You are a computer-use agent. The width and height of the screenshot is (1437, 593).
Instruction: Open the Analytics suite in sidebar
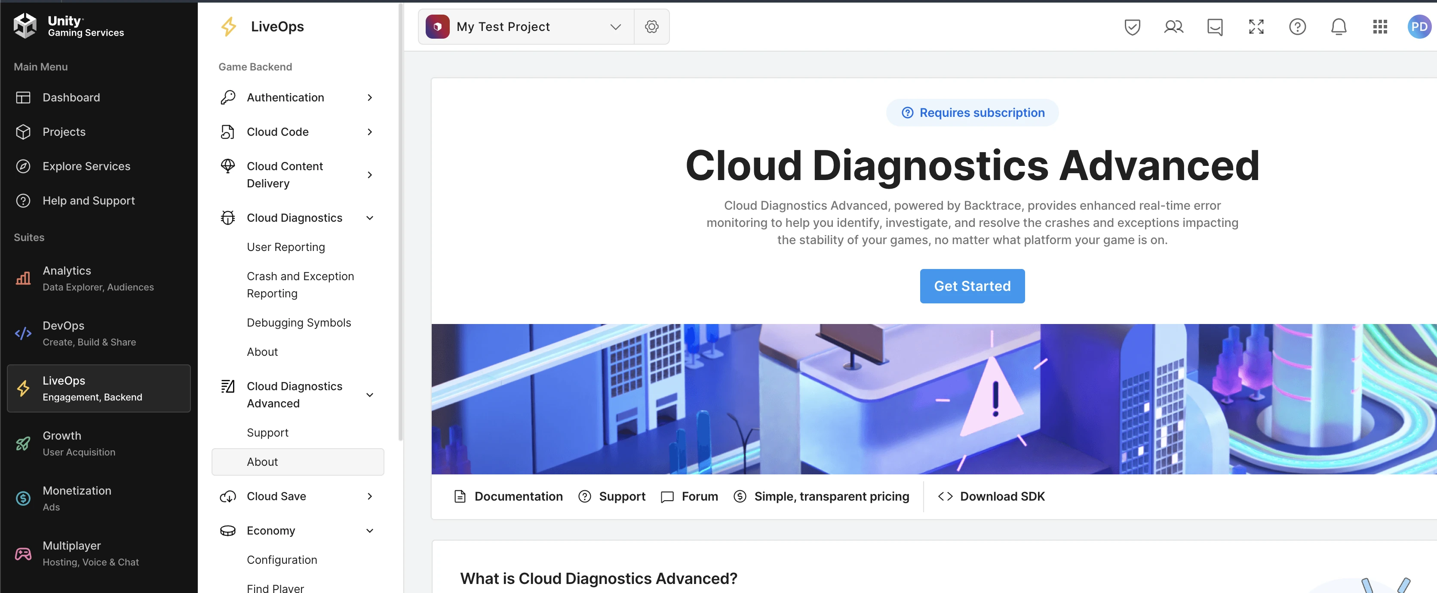pos(67,278)
